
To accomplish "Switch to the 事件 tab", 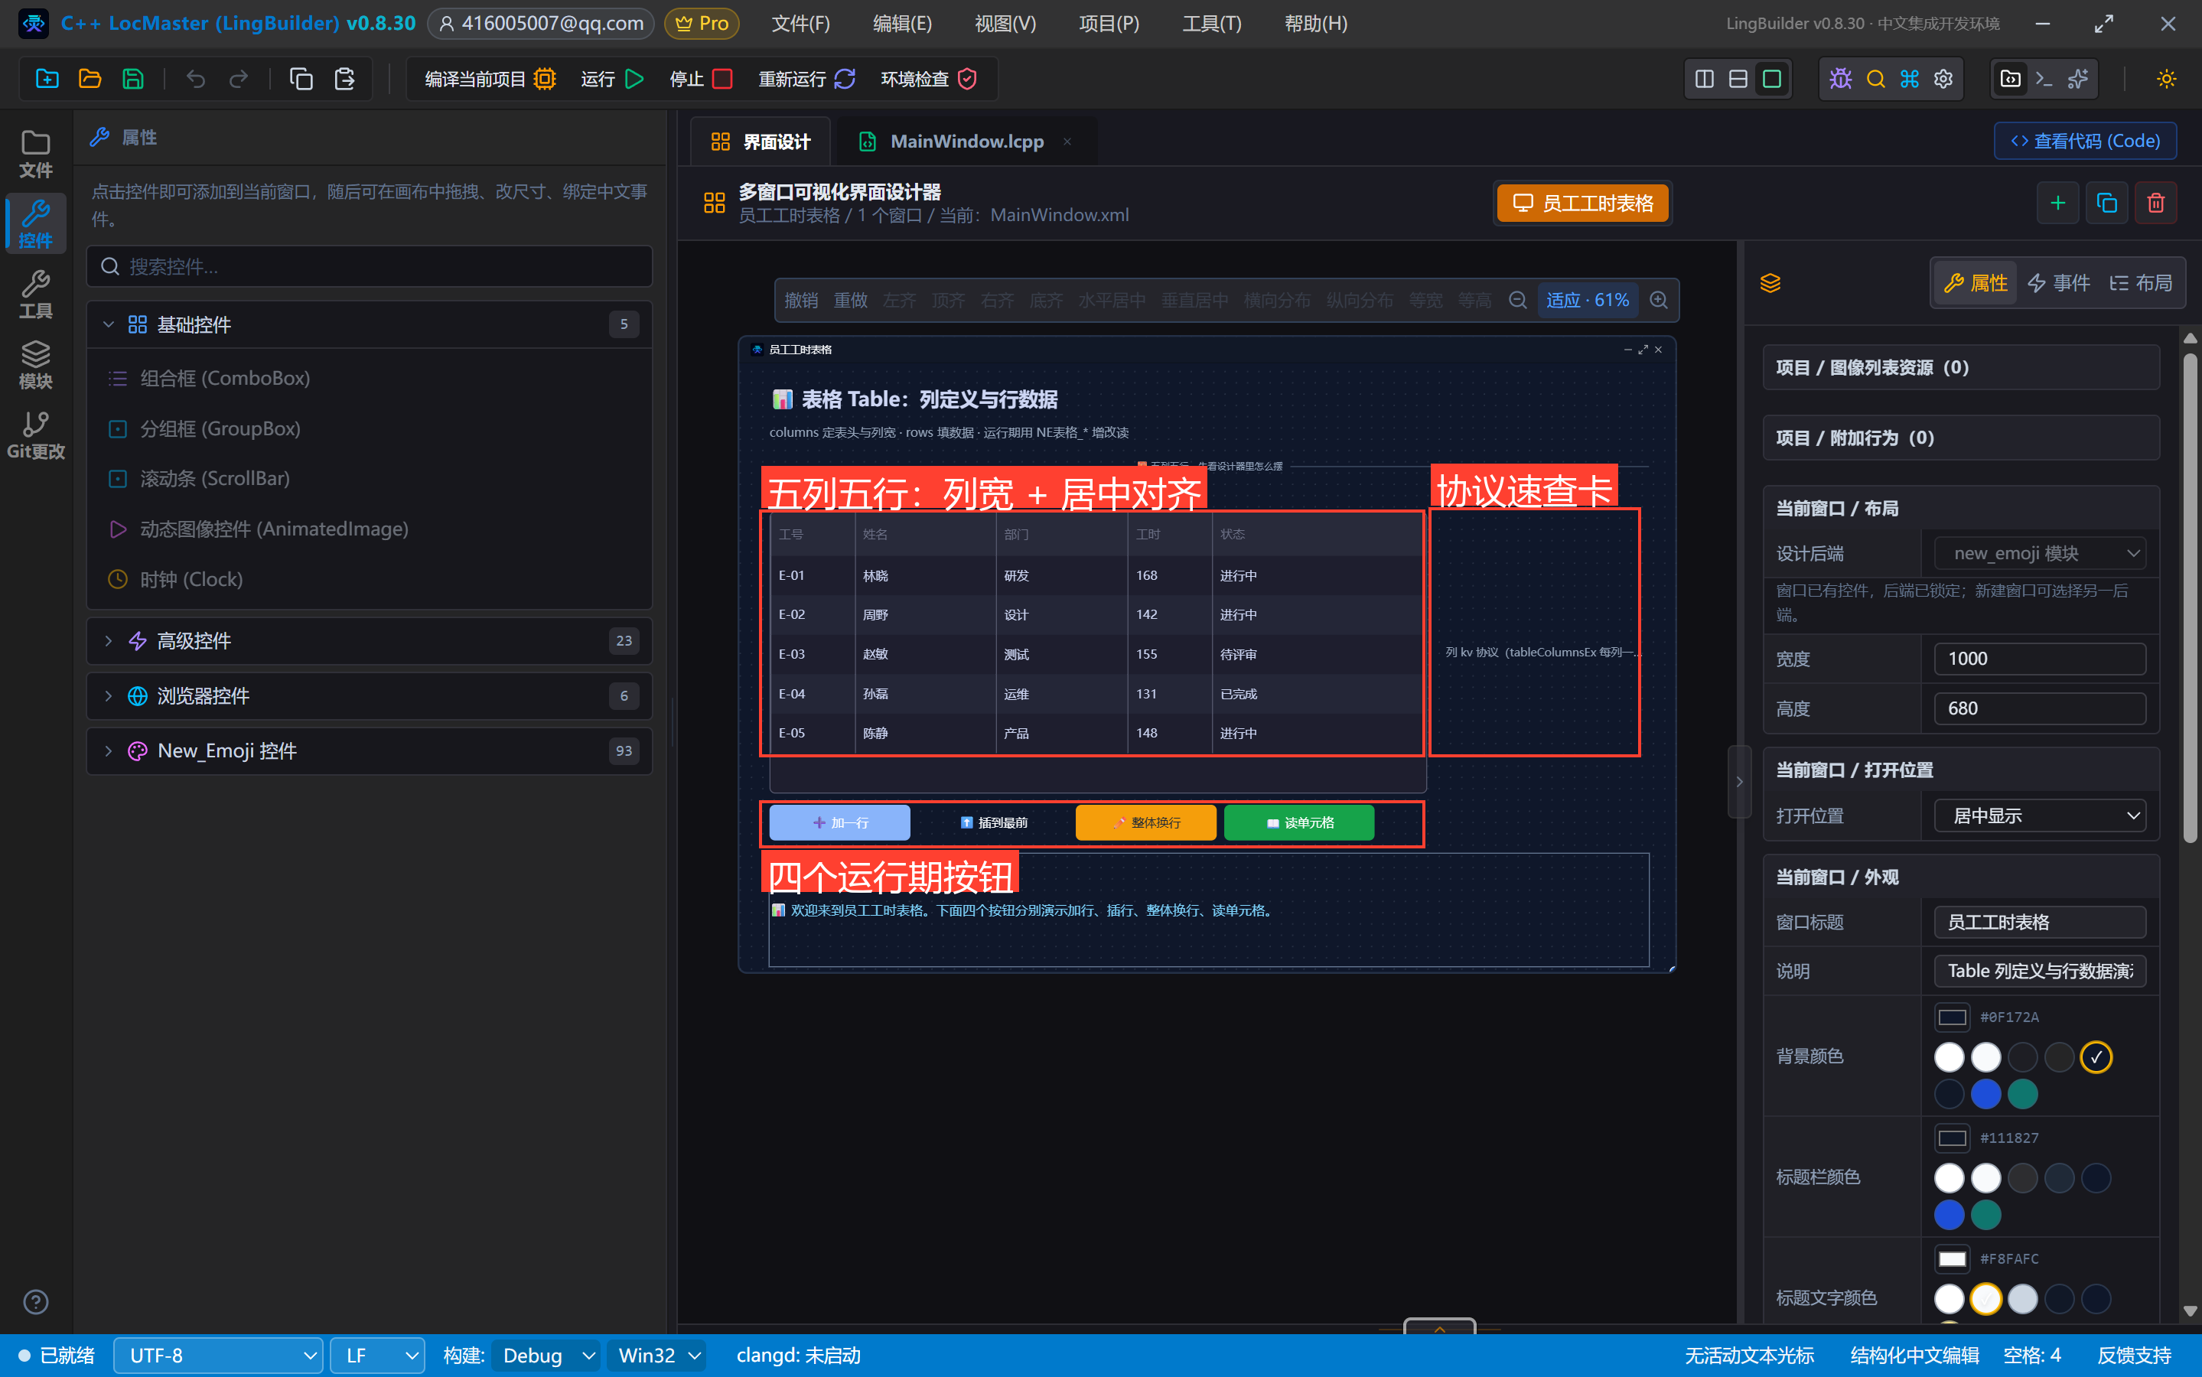I will [x=2057, y=283].
